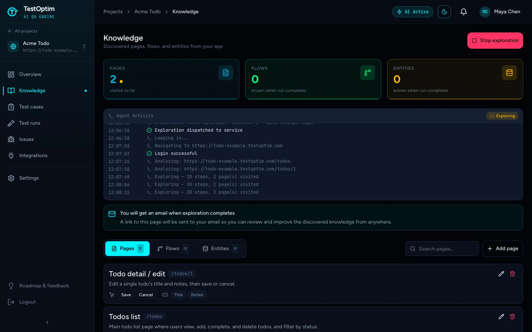Click the MC user avatar
Viewport: 532px width, 332px height.
tap(485, 12)
